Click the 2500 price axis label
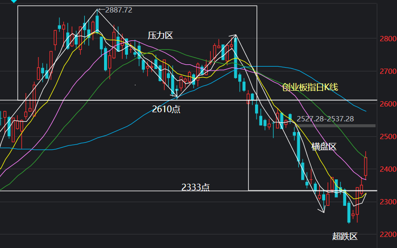The height and width of the screenshot is (248, 397). tap(388, 137)
